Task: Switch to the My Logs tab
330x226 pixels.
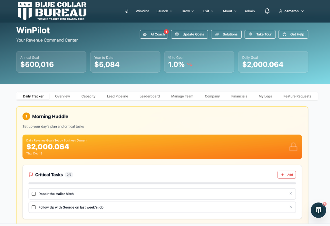Action: [x=266, y=96]
